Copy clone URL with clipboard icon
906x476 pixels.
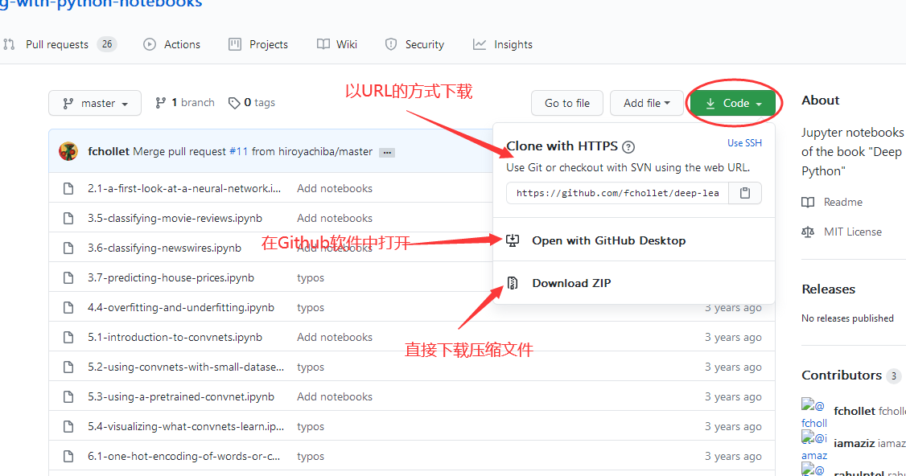tap(745, 193)
